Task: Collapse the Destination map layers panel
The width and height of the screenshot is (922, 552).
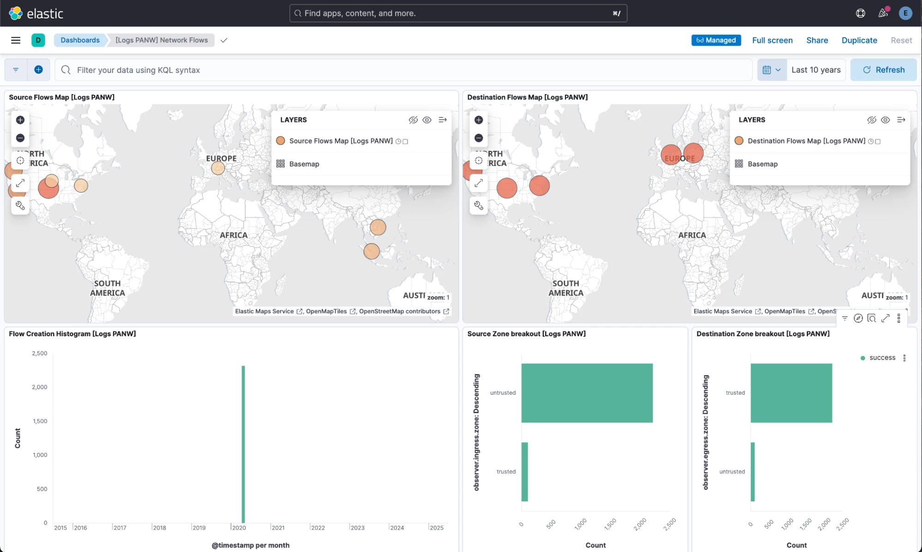Action: click(x=901, y=120)
